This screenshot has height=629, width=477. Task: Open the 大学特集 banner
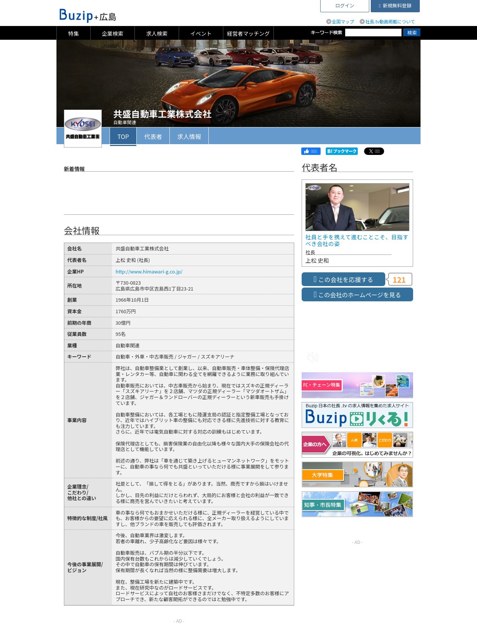tap(357, 474)
